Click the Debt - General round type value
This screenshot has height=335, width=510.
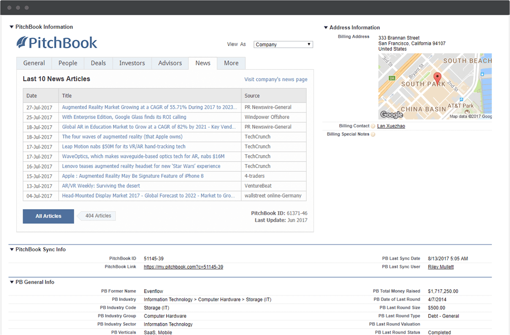tap(443, 316)
